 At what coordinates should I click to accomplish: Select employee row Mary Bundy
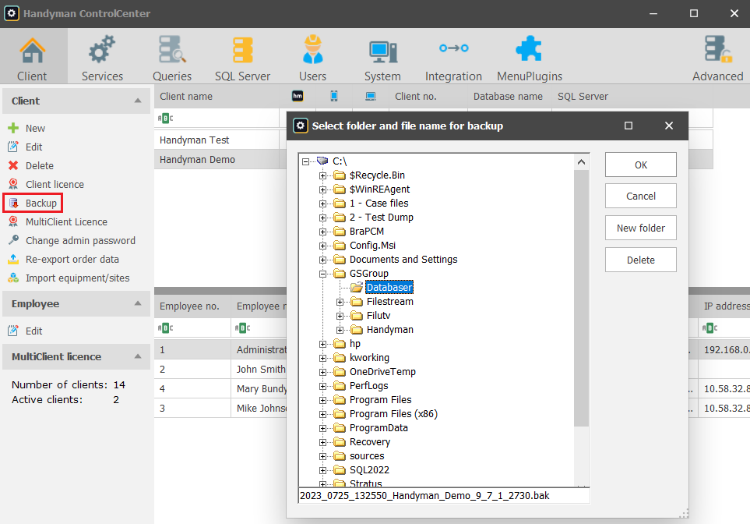point(220,388)
